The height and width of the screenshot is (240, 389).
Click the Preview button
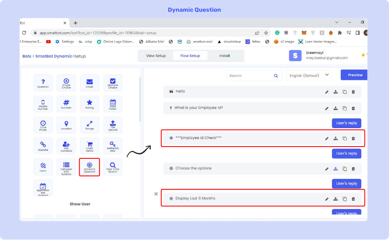pos(355,75)
